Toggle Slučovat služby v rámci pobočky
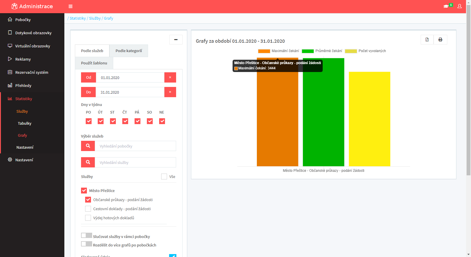This screenshot has height=257, width=471. 87,236
